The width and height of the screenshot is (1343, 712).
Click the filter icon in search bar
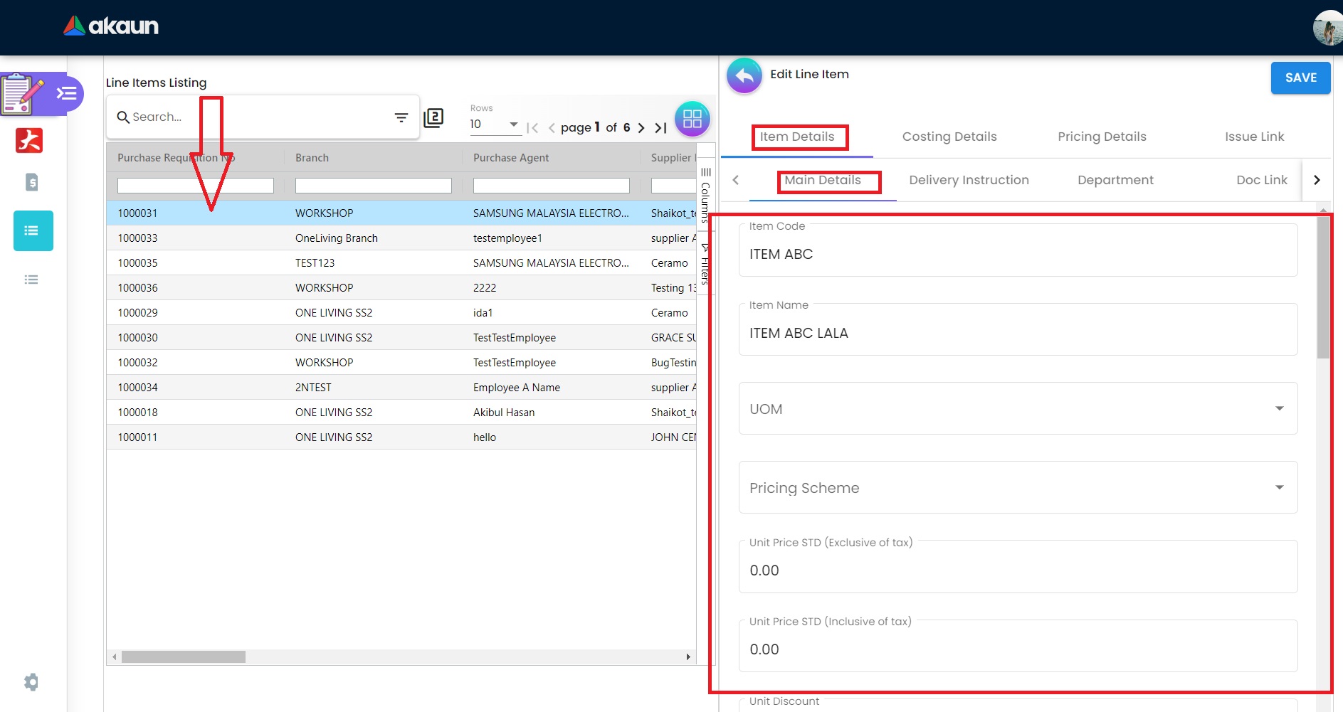pos(401,117)
